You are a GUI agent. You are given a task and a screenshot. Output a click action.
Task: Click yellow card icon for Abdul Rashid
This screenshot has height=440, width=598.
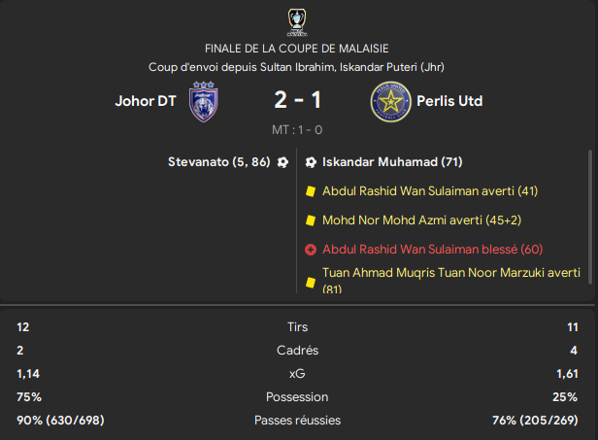[x=311, y=191]
